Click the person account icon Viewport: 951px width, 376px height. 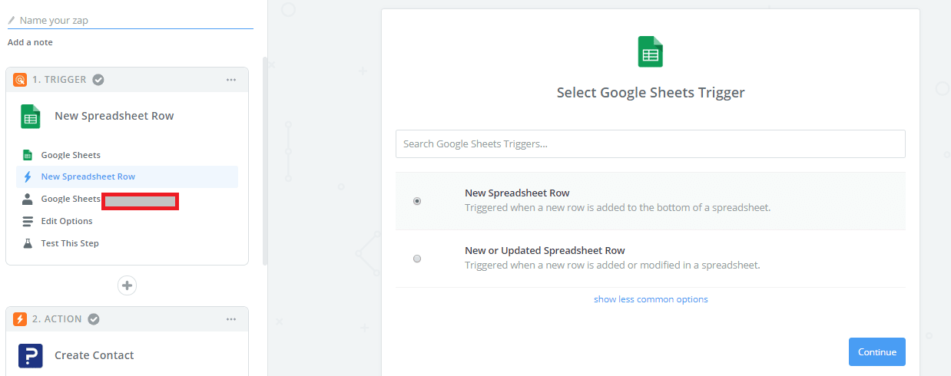[28, 199]
